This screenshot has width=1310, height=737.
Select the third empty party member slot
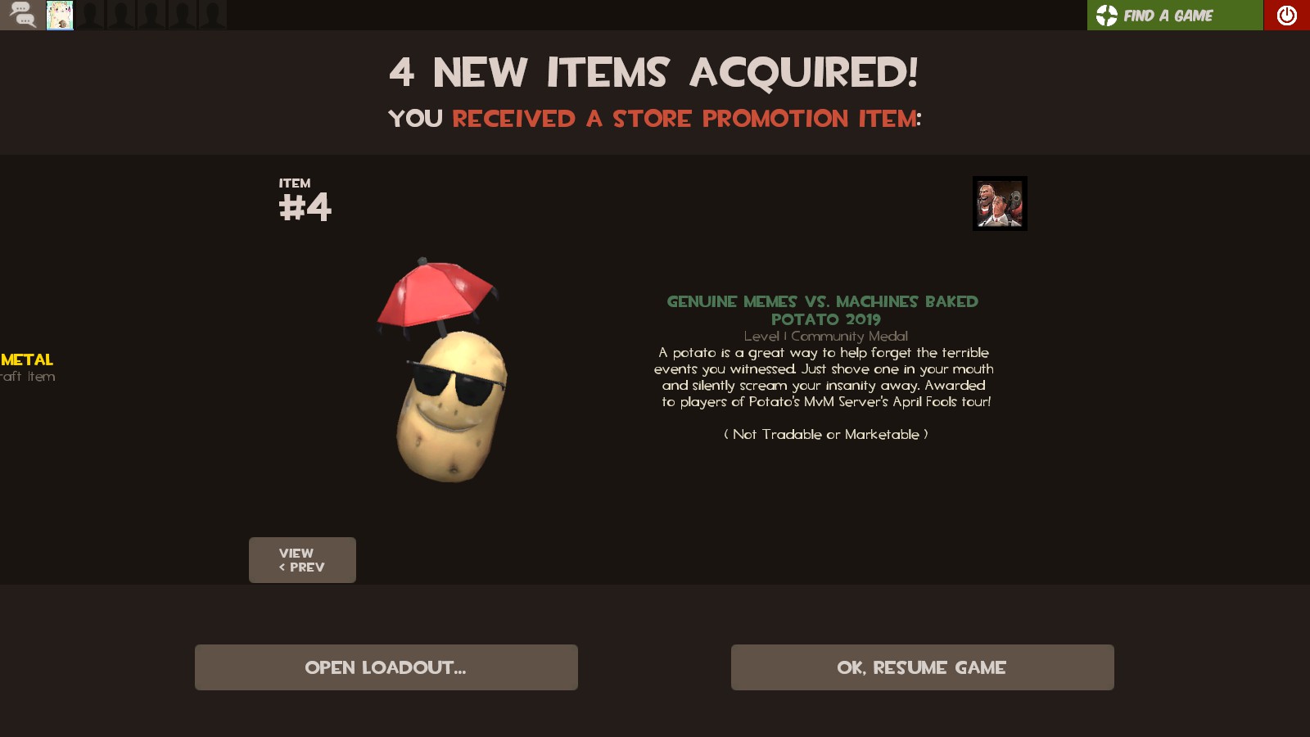[x=151, y=15]
